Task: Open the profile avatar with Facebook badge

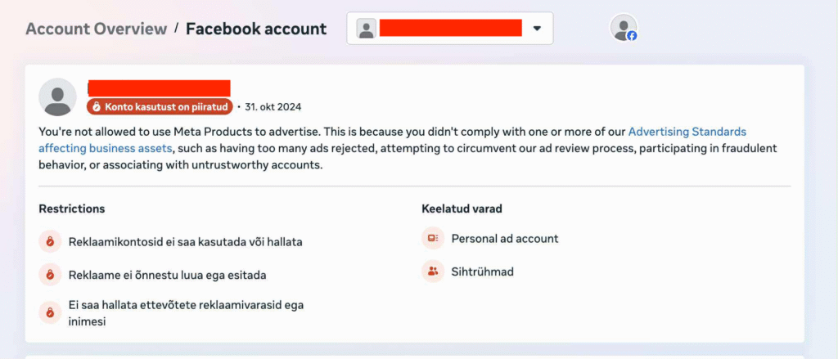Action: (x=624, y=28)
